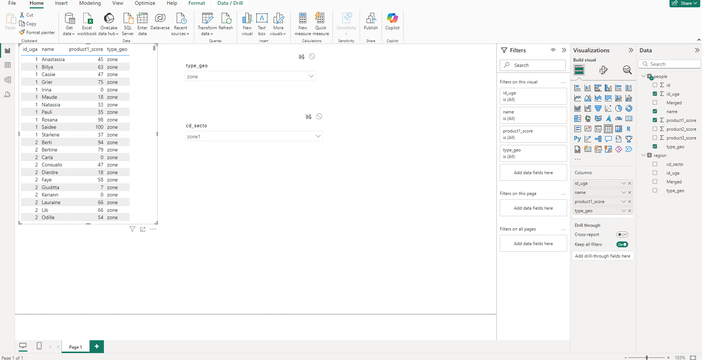
Task: Open the Insert ribbon tab
Action: tap(61, 3)
